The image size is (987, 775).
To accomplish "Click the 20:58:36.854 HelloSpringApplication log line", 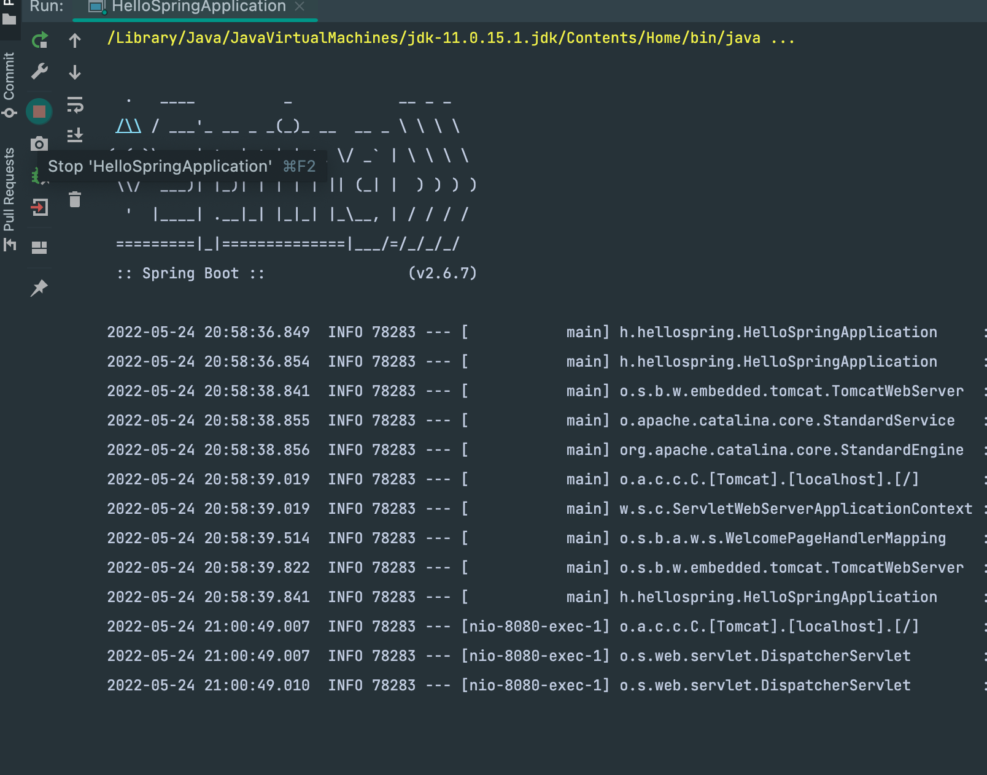I will 546,362.
